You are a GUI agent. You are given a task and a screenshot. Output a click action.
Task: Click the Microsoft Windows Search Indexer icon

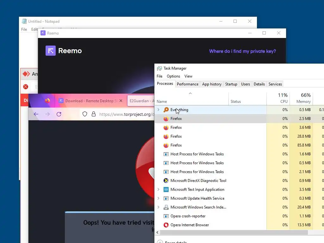click(166, 207)
